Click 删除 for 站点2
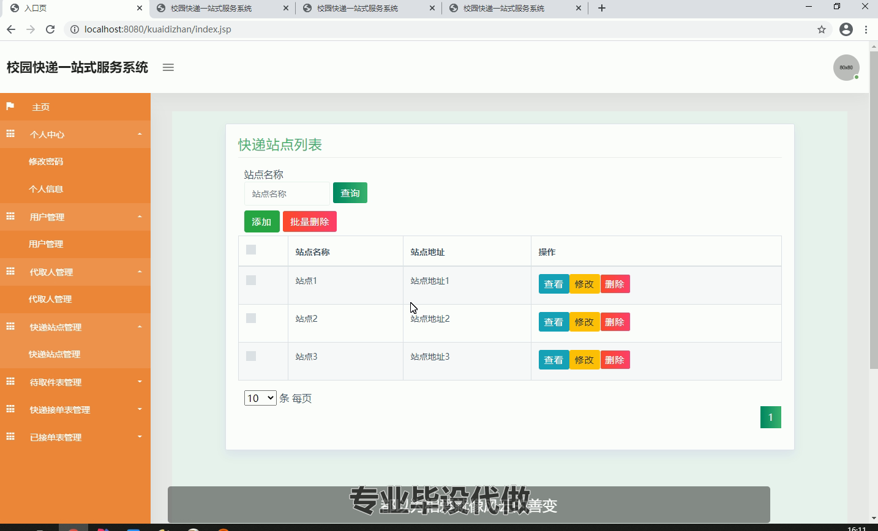 pyautogui.click(x=615, y=322)
